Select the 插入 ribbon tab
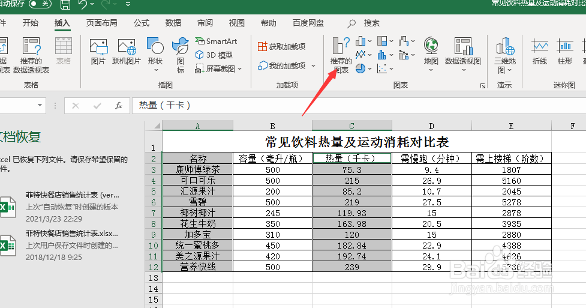The width and height of the screenshot is (586, 308). point(62,23)
